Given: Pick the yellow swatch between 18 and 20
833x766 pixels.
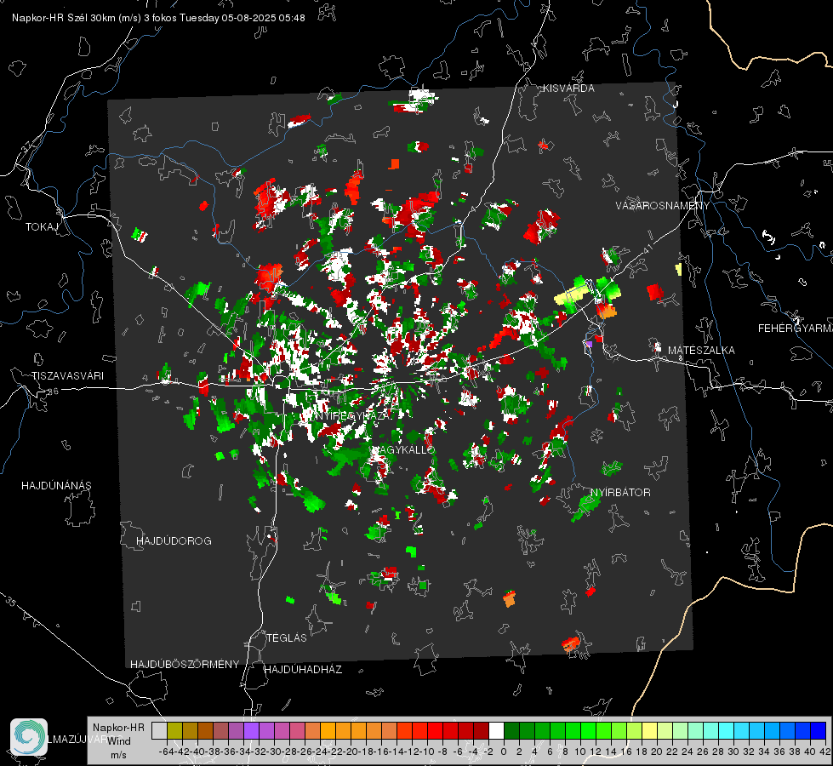Looking at the screenshot, I should (x=649, y=731).
